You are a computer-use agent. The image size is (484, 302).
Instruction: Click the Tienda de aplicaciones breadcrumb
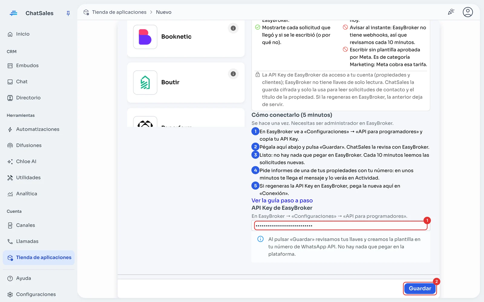coord(119,12)
